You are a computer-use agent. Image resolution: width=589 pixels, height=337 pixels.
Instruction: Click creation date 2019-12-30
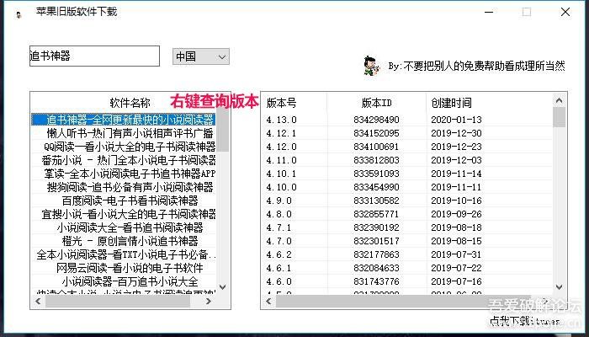pyautogui.click(x=456, y=133)
